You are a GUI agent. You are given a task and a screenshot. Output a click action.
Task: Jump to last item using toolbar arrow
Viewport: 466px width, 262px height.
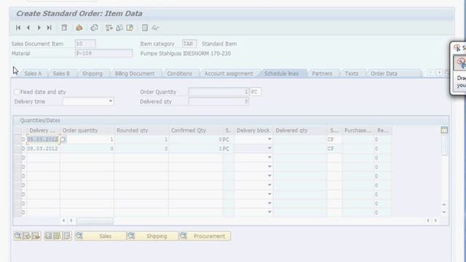click(50, 28)
